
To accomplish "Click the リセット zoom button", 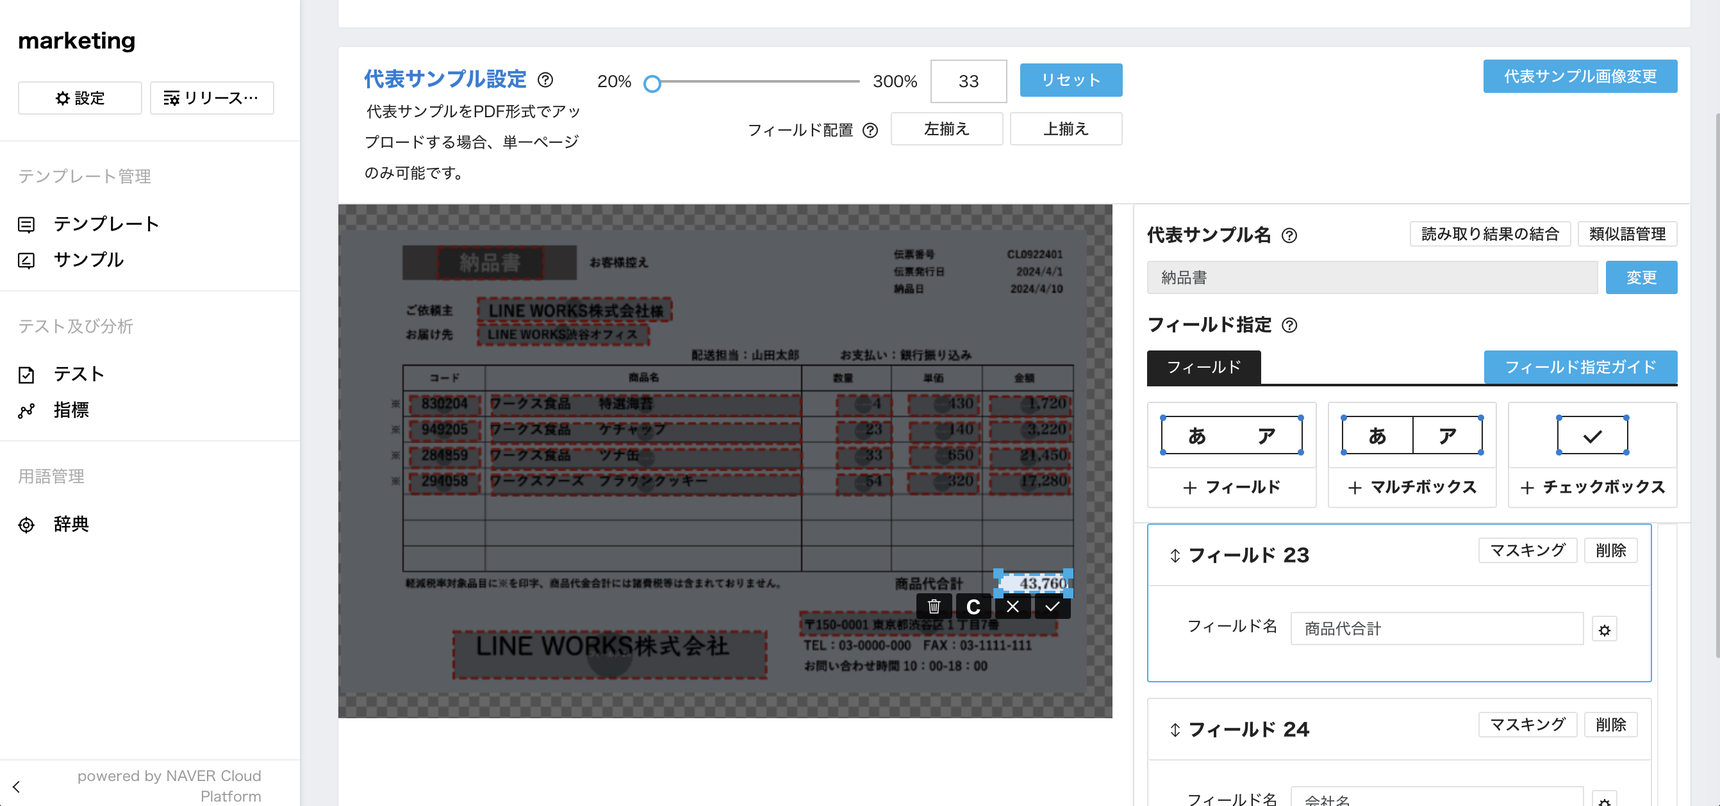I will (1070, 80).
